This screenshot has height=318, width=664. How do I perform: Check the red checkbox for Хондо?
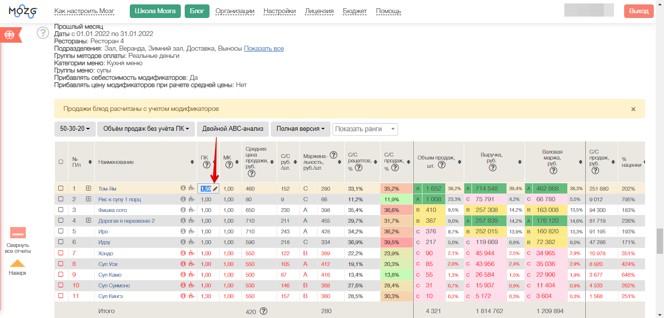[61, 253]
